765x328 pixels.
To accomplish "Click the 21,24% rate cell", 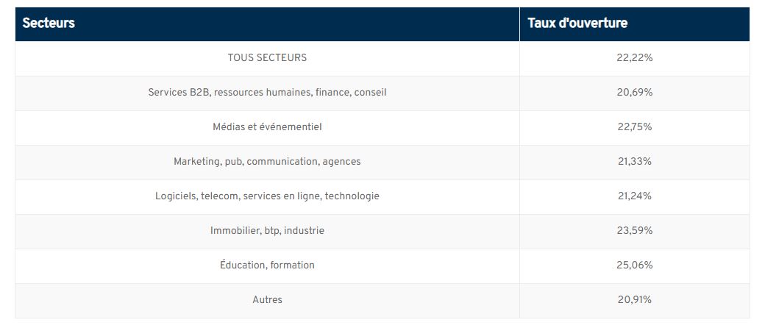I will tap(634, 196).
